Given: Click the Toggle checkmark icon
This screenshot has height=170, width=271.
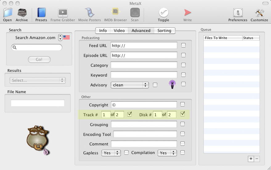Looking at the screenshot, I should tap(163, 13).
